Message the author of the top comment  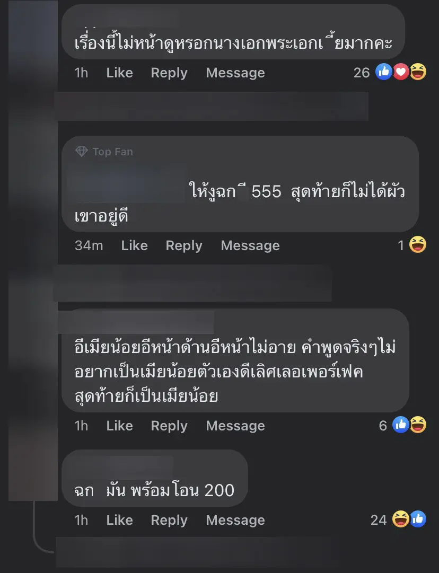[235, 73]
